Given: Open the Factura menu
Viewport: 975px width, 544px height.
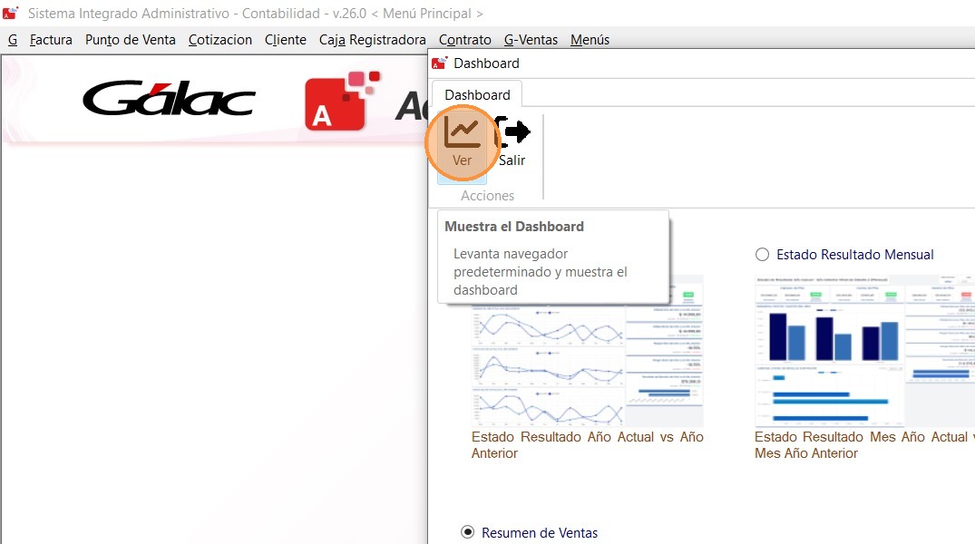Looking at the screenshot, I should [x=51, y=40].
